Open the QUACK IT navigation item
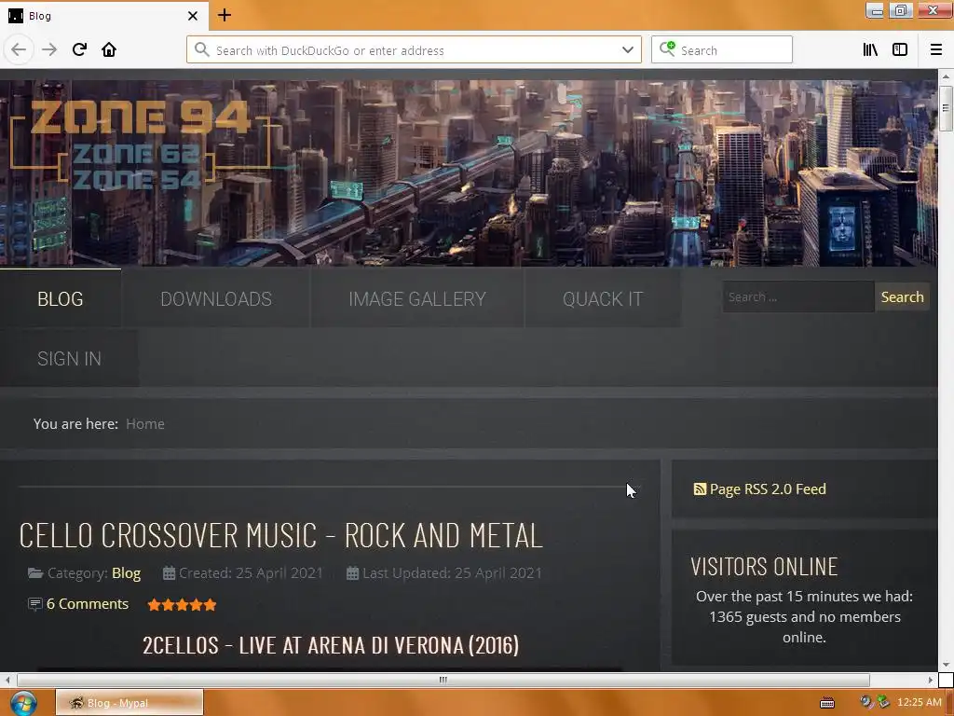 [x=603, y=299]
